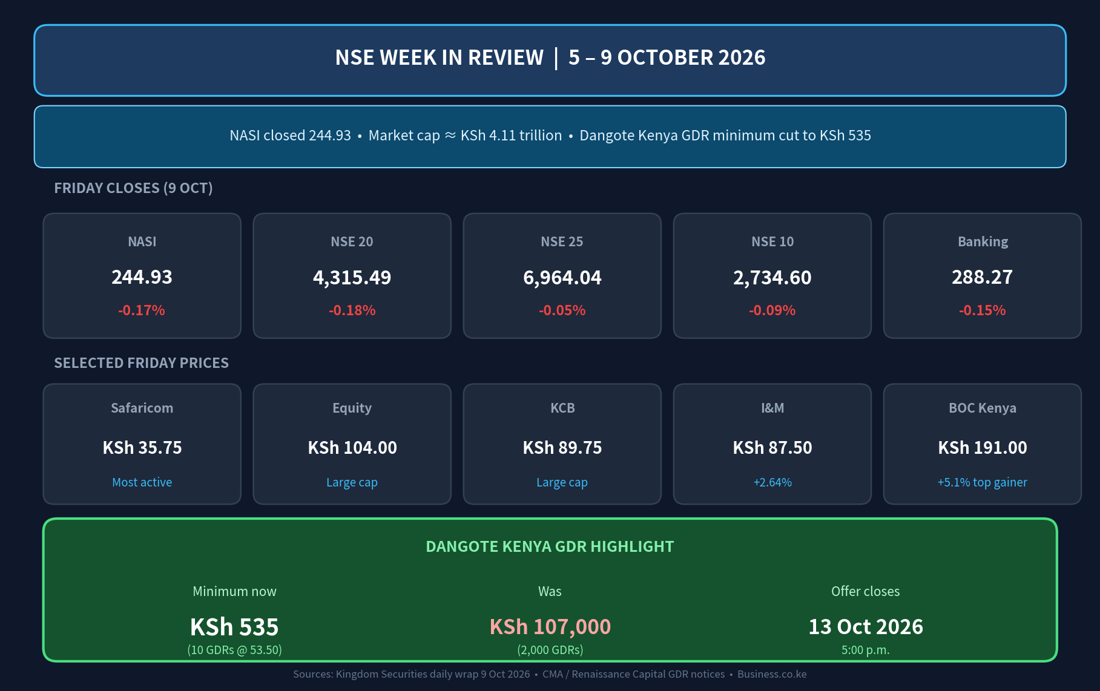This screenshot has width=1100, height=691.
Task: Click the (2,000 GDRs) note
Action: pos(550,650)
